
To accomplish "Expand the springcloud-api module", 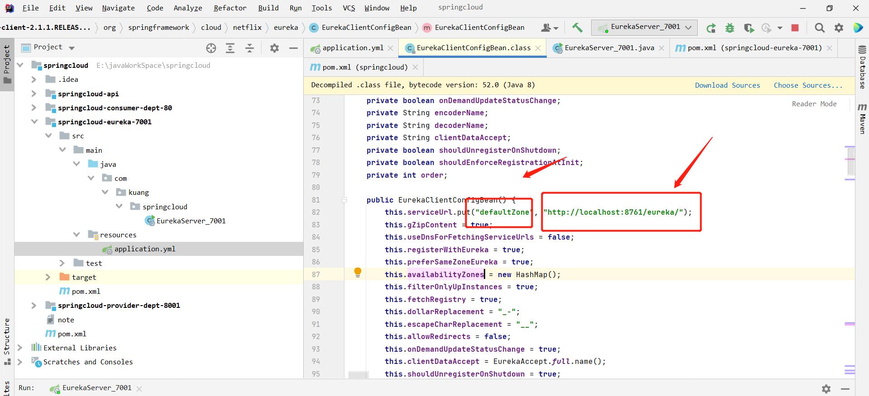I will 34,94.
